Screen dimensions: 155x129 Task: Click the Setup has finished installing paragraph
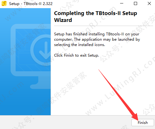click(97, 39)
